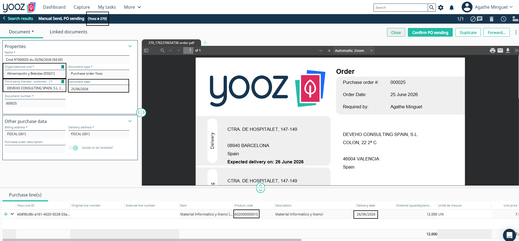Click the purchase lines panel resize handle
This screenshot has width=519, height=241.
261,188
